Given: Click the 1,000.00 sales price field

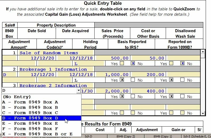Looking at the screenshot, I should (x=112, y=74).
